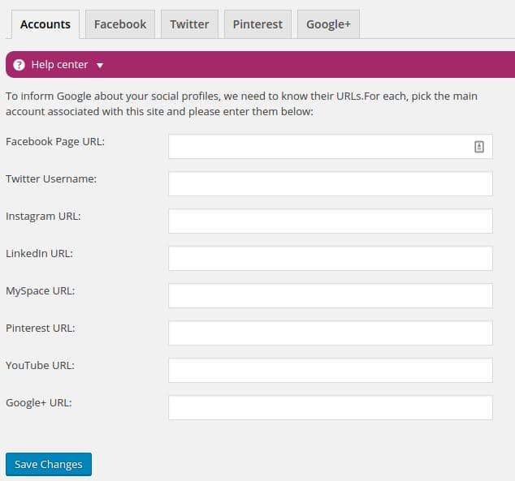The width and height of the screenshot is (515, 481).
Task: Click the 'Pinterest URL:' label
Action: pyautogui.click(x=41, y=329)
